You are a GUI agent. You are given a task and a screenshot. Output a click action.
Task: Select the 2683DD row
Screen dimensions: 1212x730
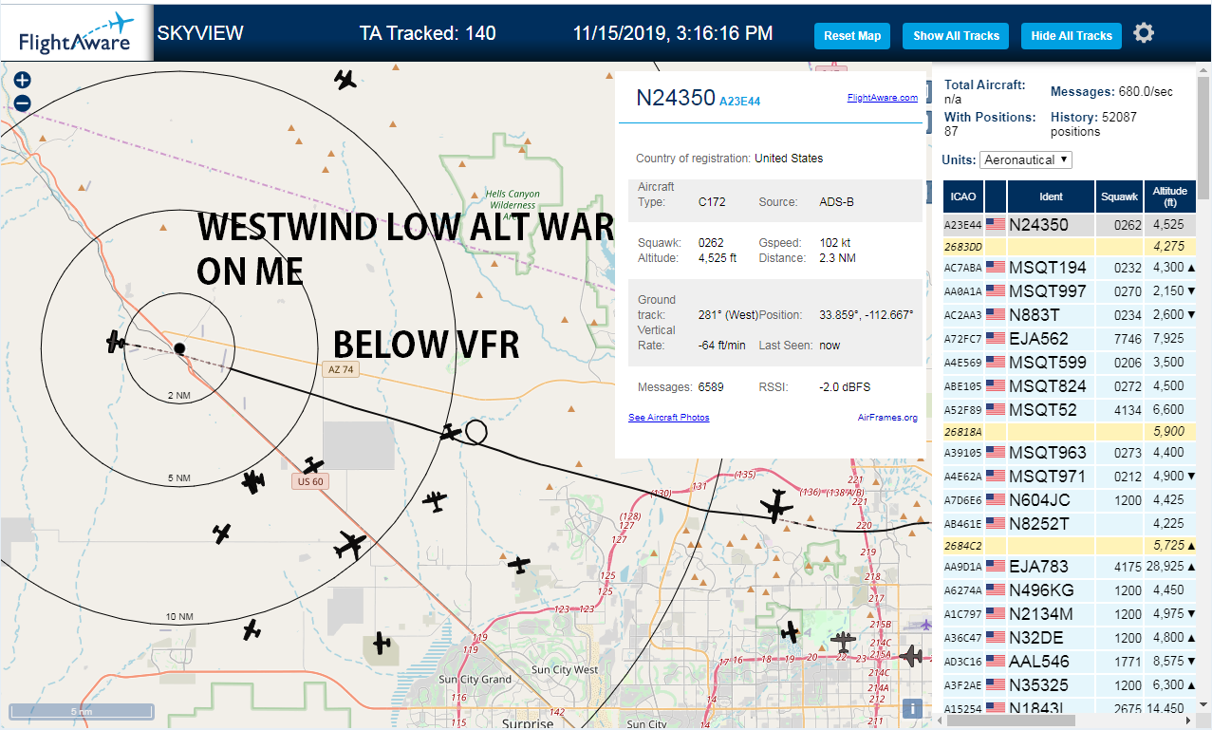click(1069, 247)
